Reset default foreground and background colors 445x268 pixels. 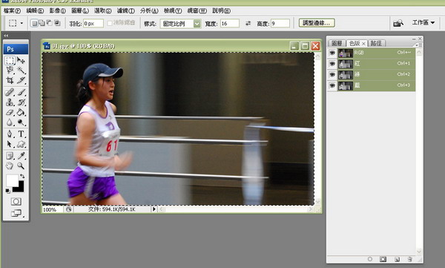coord(7,191)
